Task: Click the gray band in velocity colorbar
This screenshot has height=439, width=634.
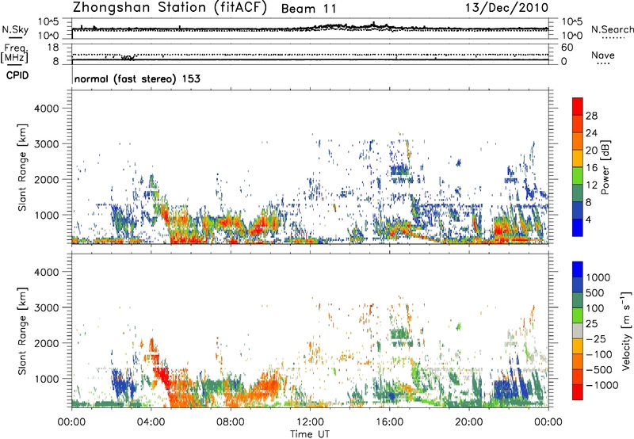Action: [578, 330]
